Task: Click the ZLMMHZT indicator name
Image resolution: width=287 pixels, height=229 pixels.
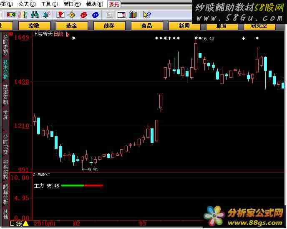Action: pyautogui.click(x=42, y=175)
